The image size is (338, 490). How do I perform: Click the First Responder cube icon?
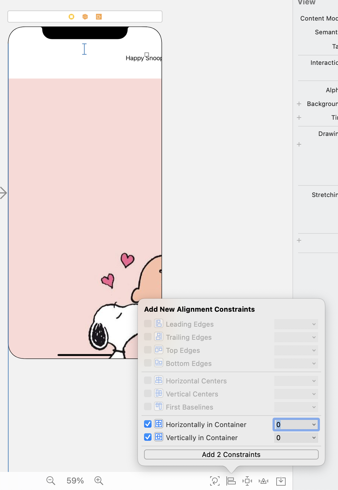pos(85,17)
